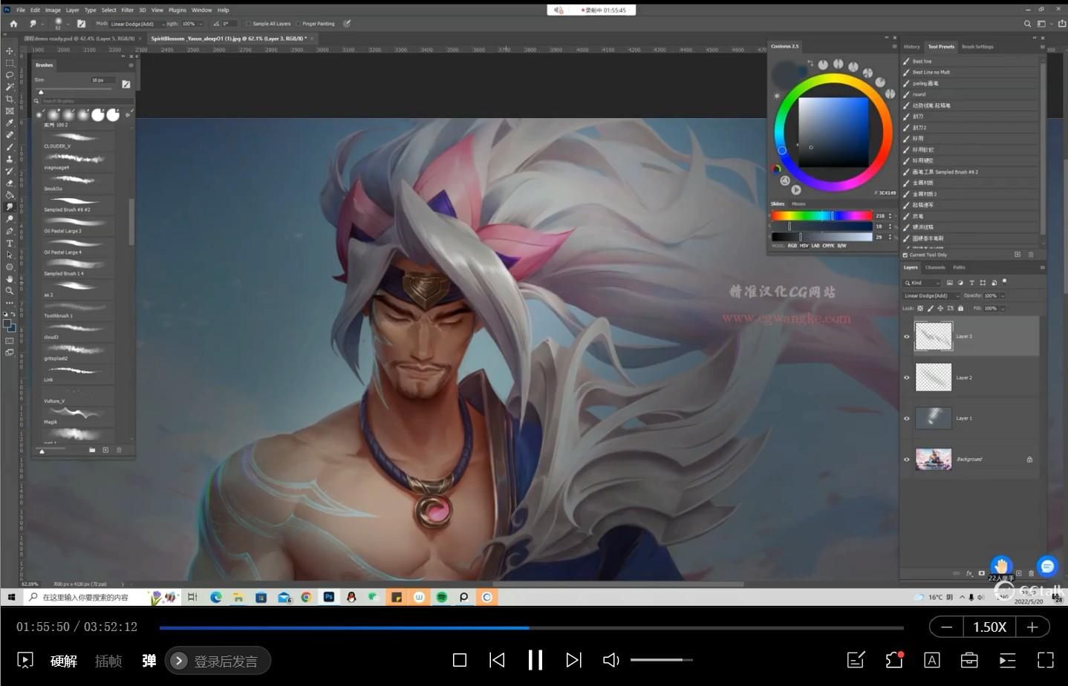
Task: Click the pixel layer filter icon
Action: click(x=950, y=283)
